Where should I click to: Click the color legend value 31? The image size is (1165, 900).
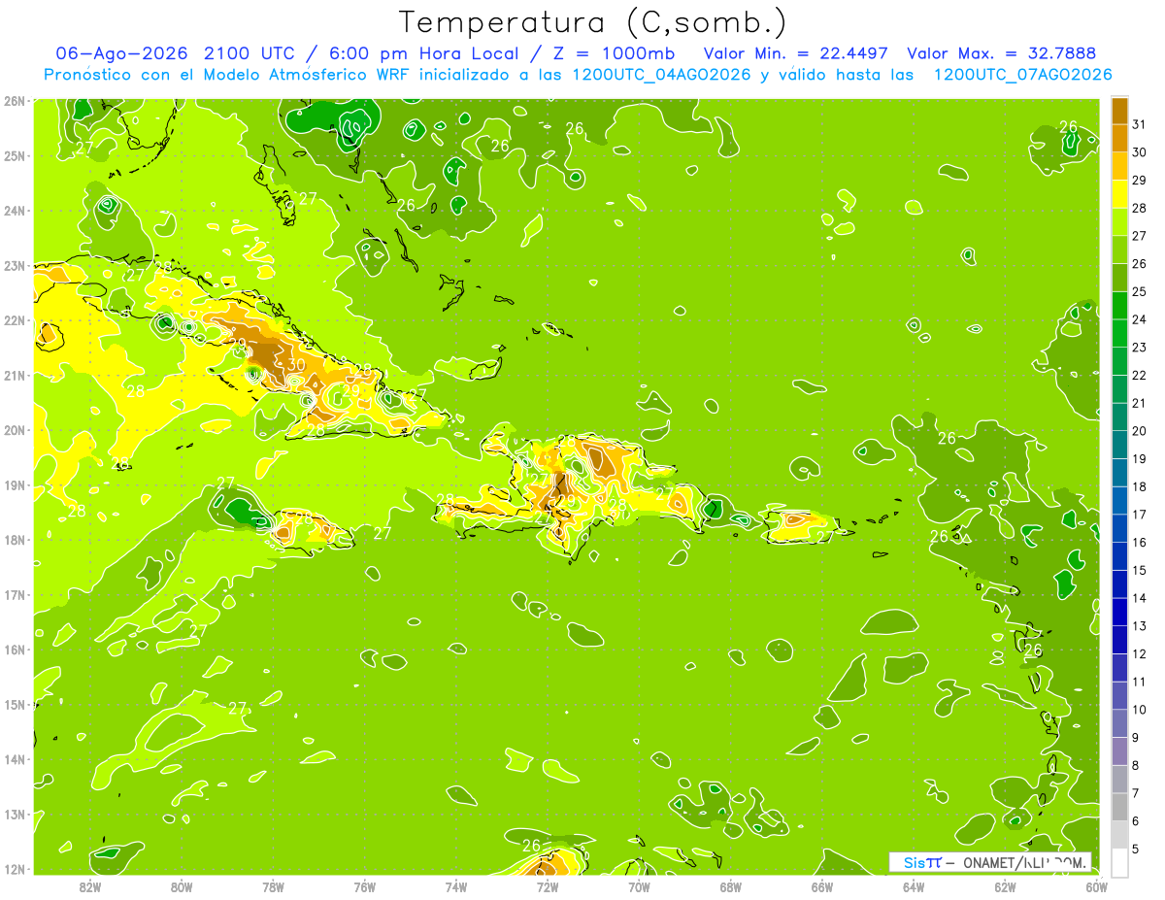click(x=1140, y=124)
